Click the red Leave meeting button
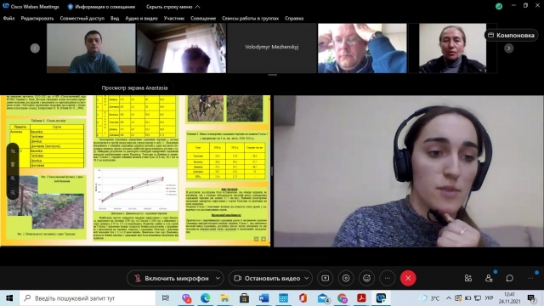The image size is (544, 306). pyautogui.click(x=408, y=278)
